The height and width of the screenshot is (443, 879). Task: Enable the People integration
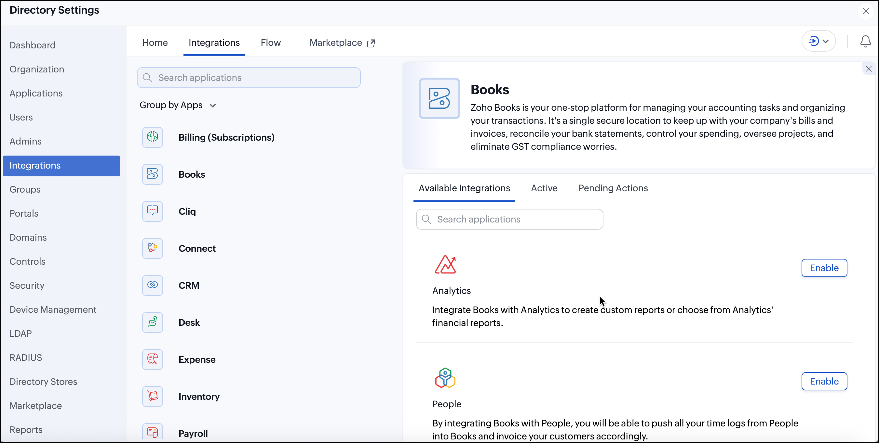click(824, 381)
